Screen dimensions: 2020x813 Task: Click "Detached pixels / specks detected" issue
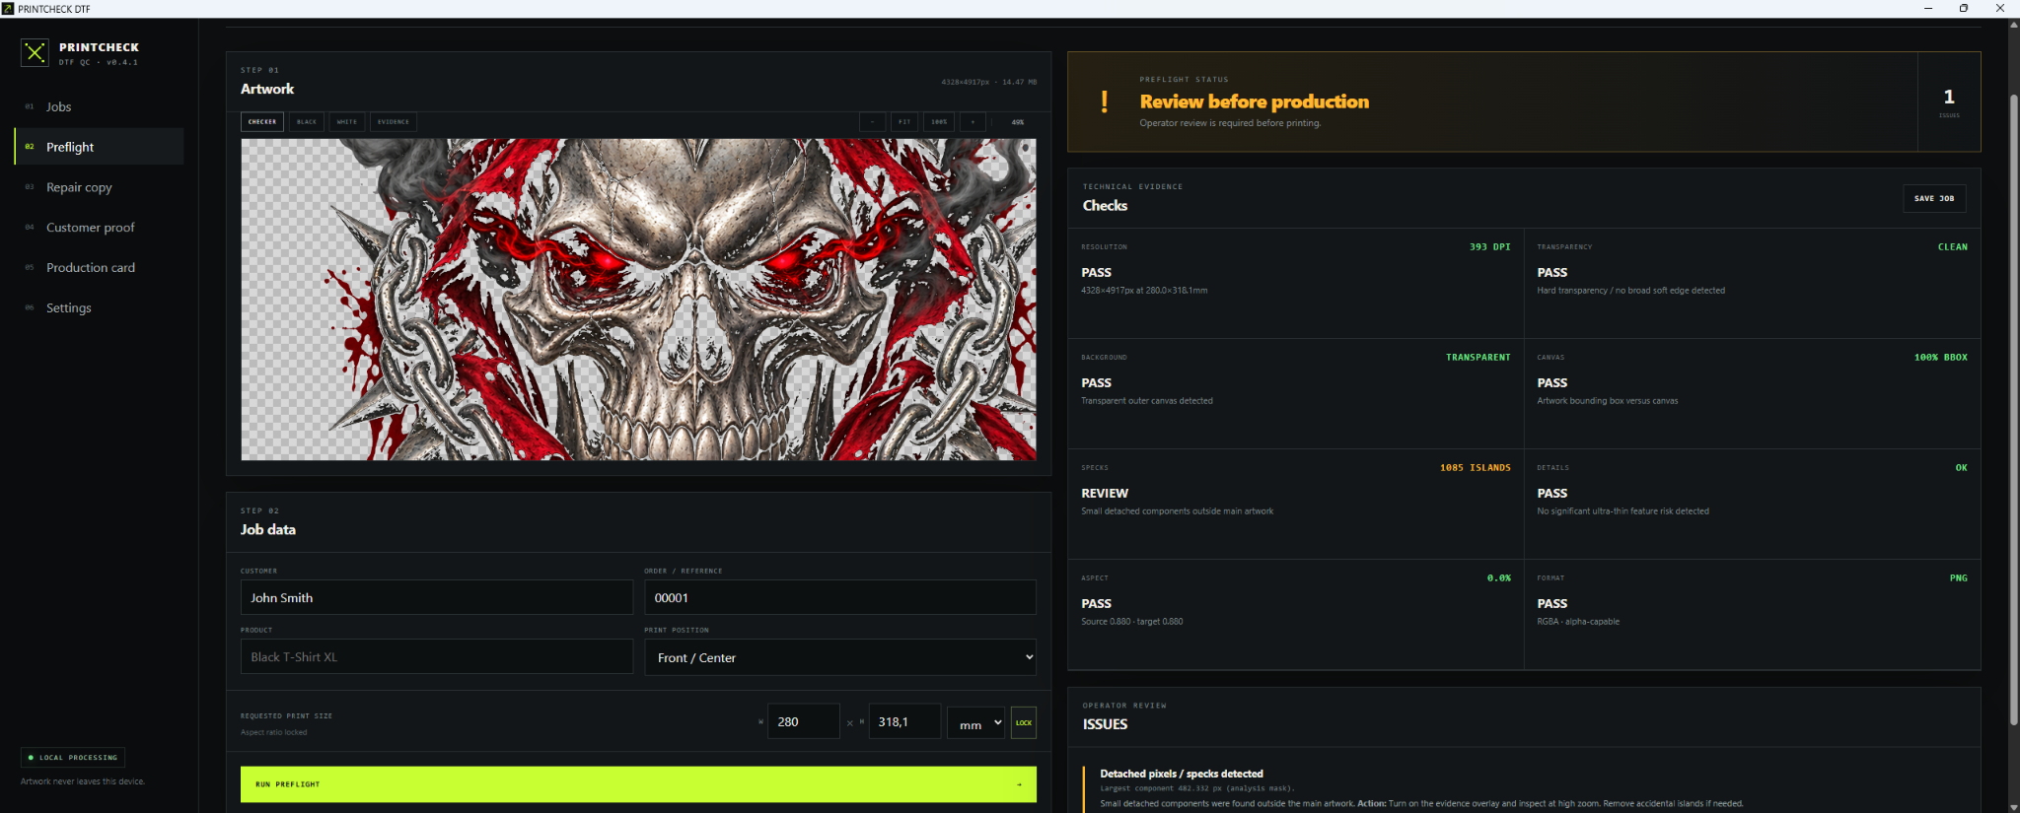pos(1182,774)
